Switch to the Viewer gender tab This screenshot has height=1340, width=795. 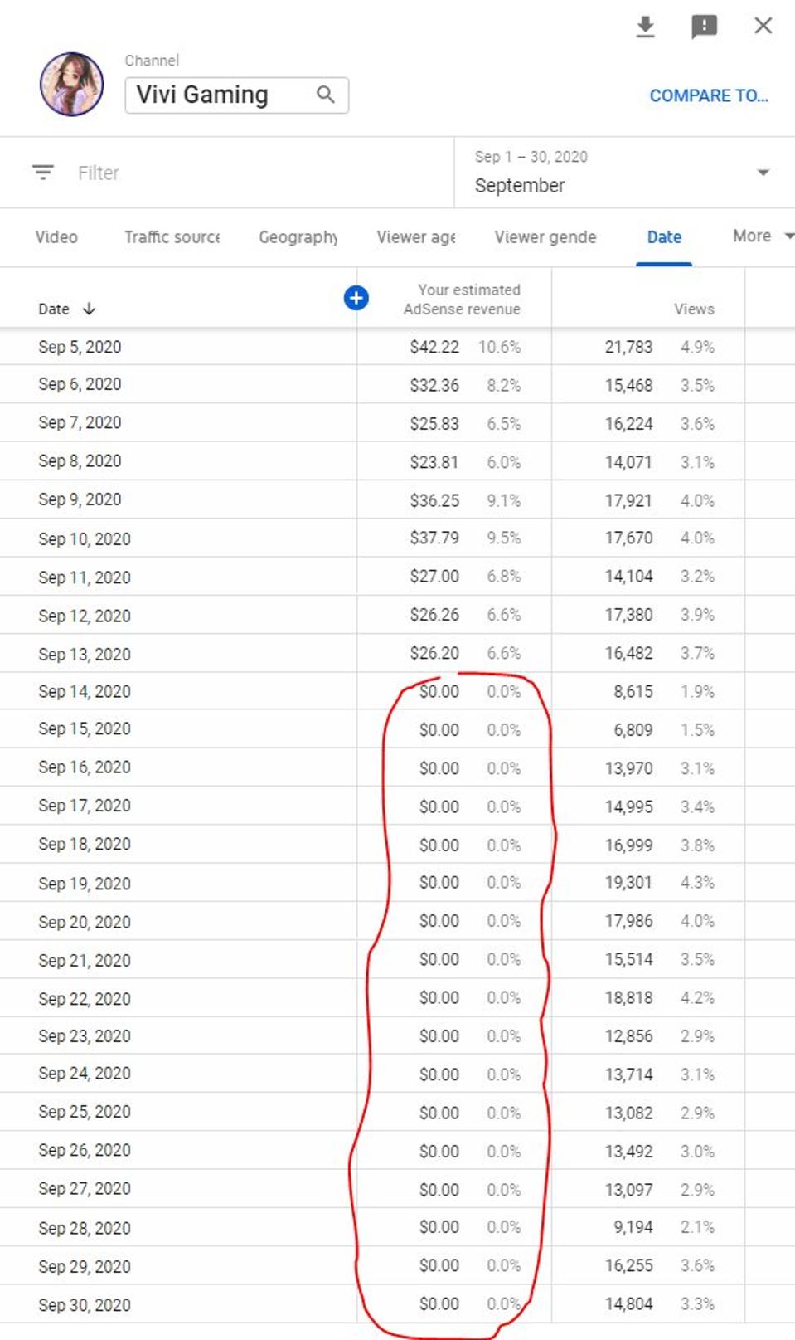[x=545, y=237]
